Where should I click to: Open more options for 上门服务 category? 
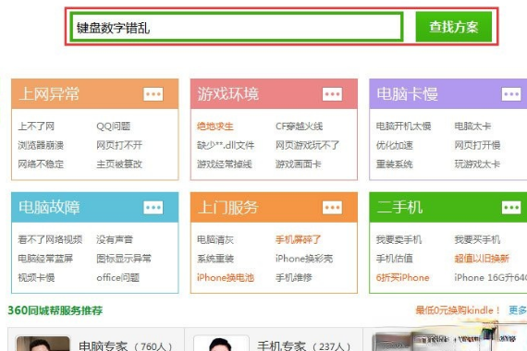pyautogui.click(x=333, y=208)
